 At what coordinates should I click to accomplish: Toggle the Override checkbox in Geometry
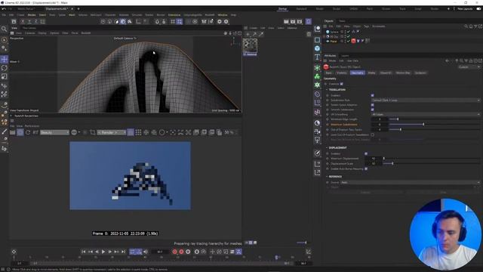342,84
